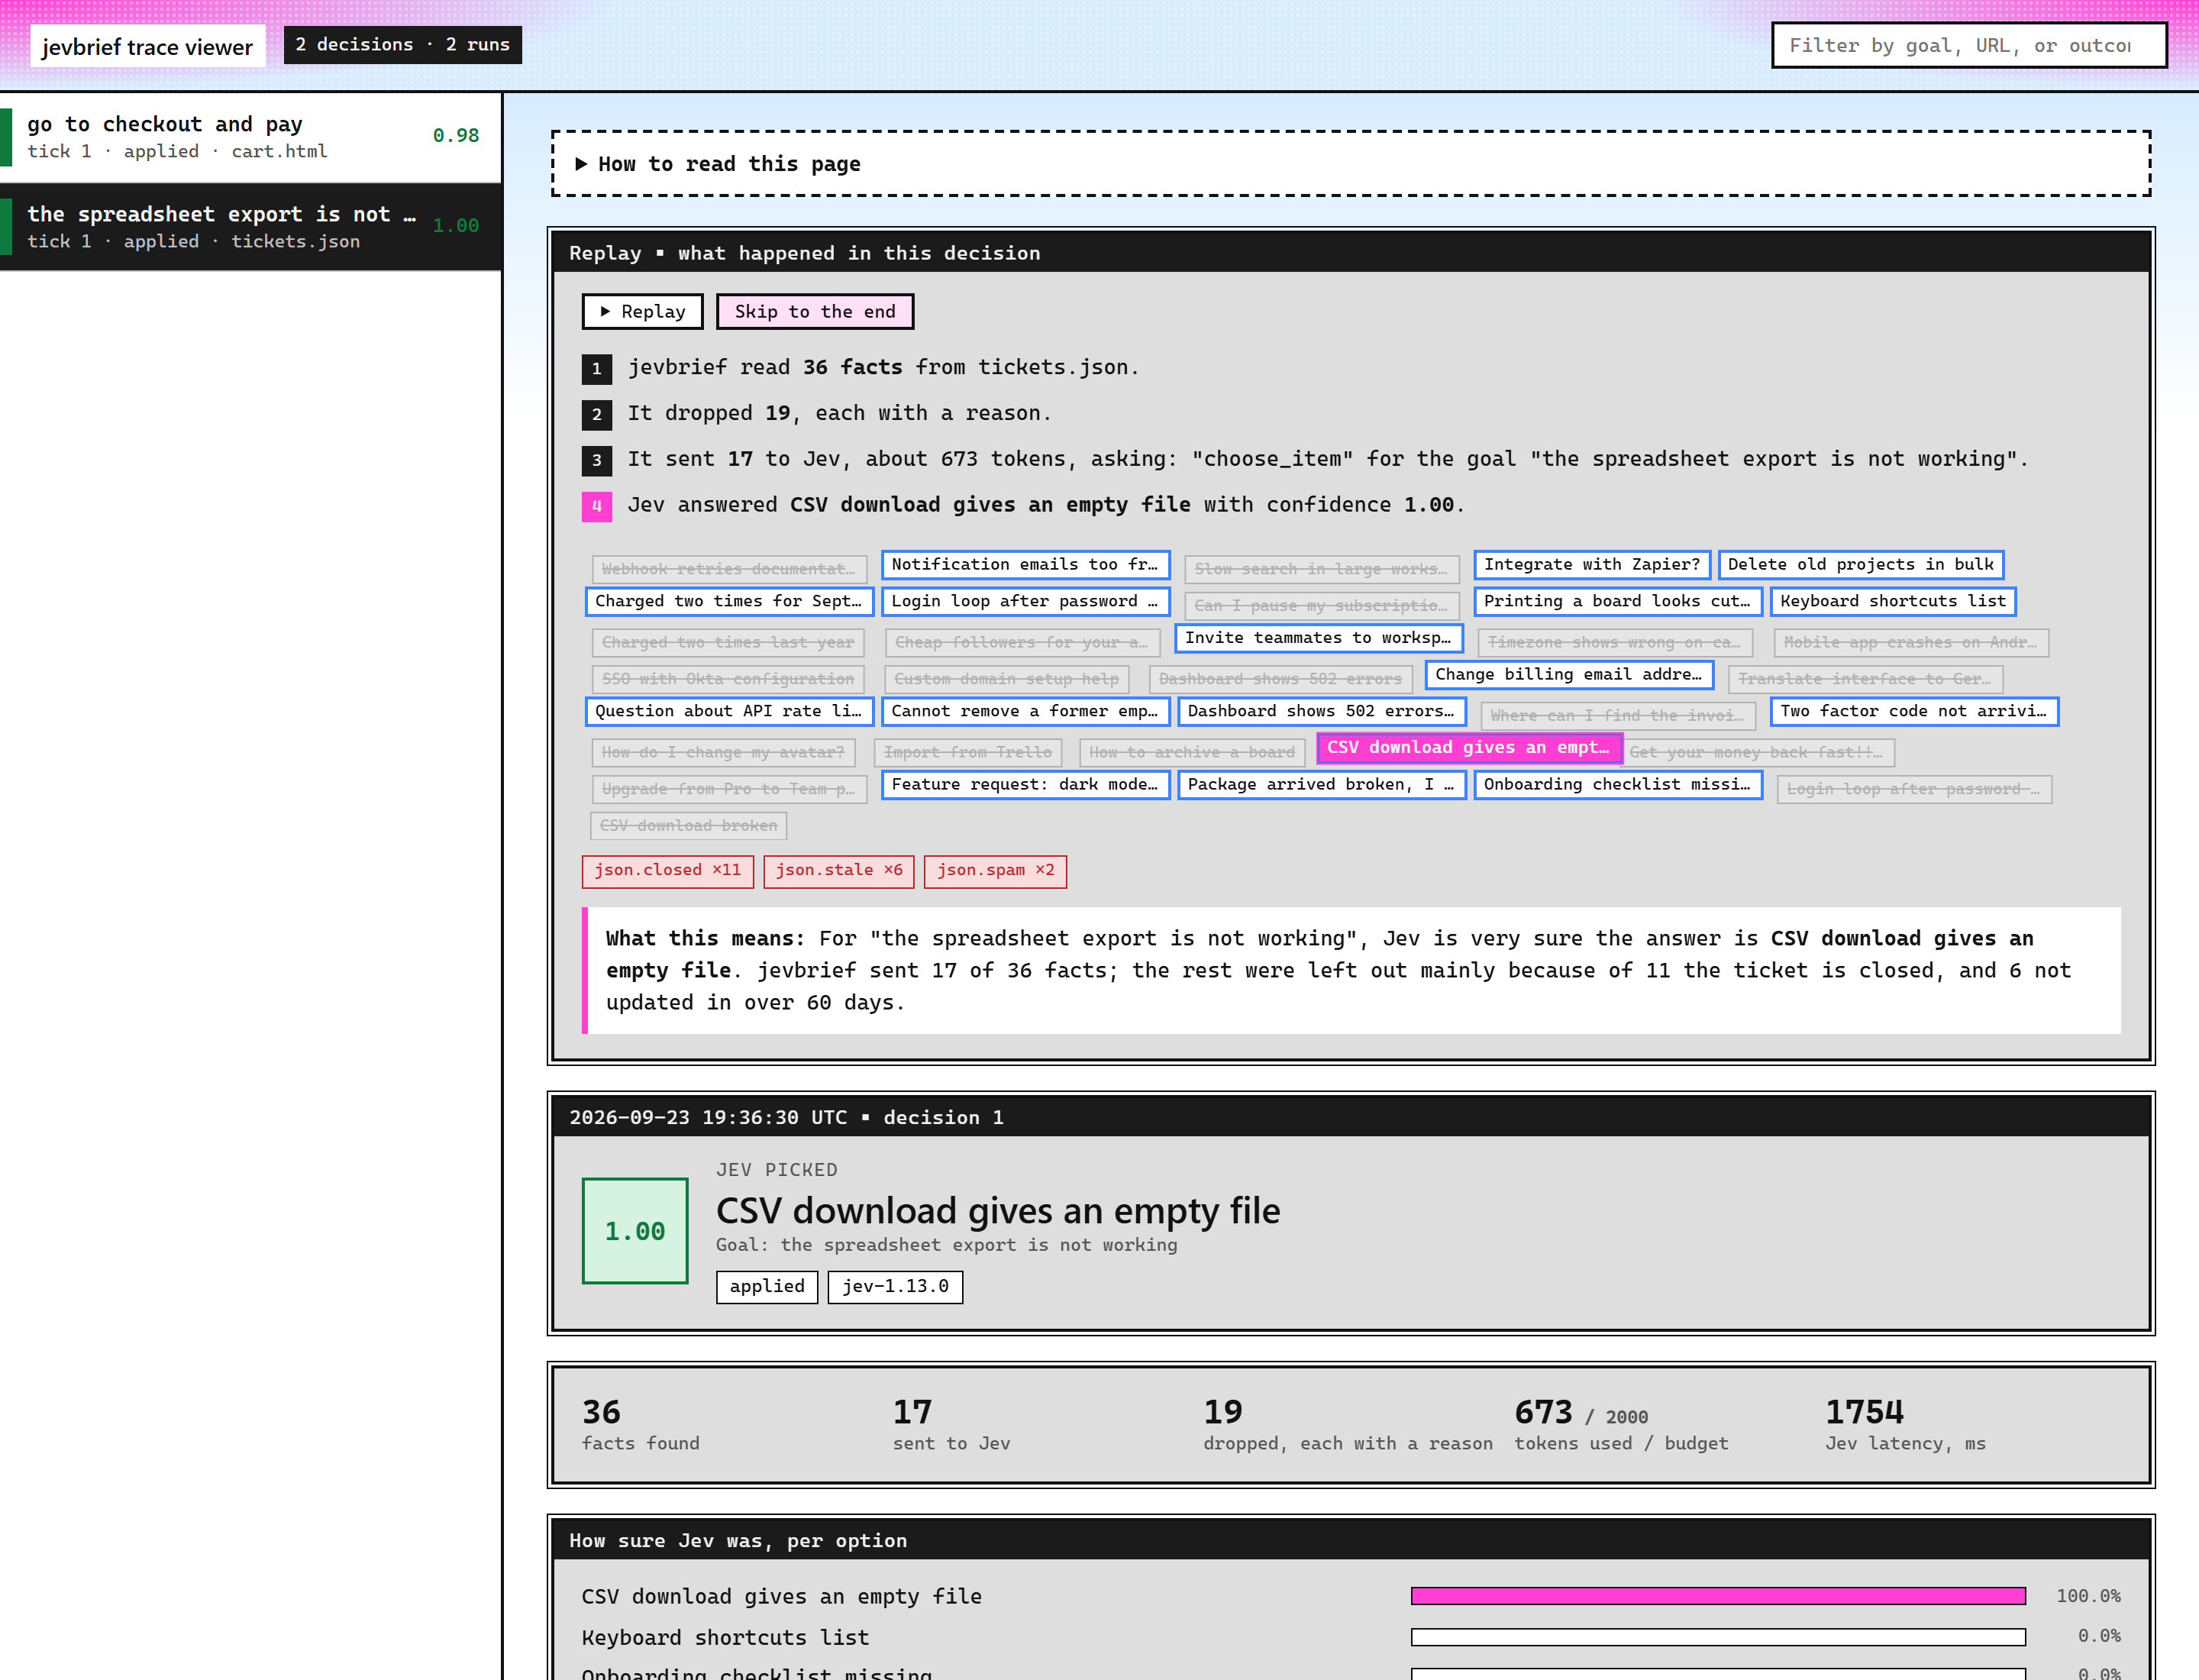
Task: Click CSV download 100.0% confidence bar
Action: (1717, 1597)
